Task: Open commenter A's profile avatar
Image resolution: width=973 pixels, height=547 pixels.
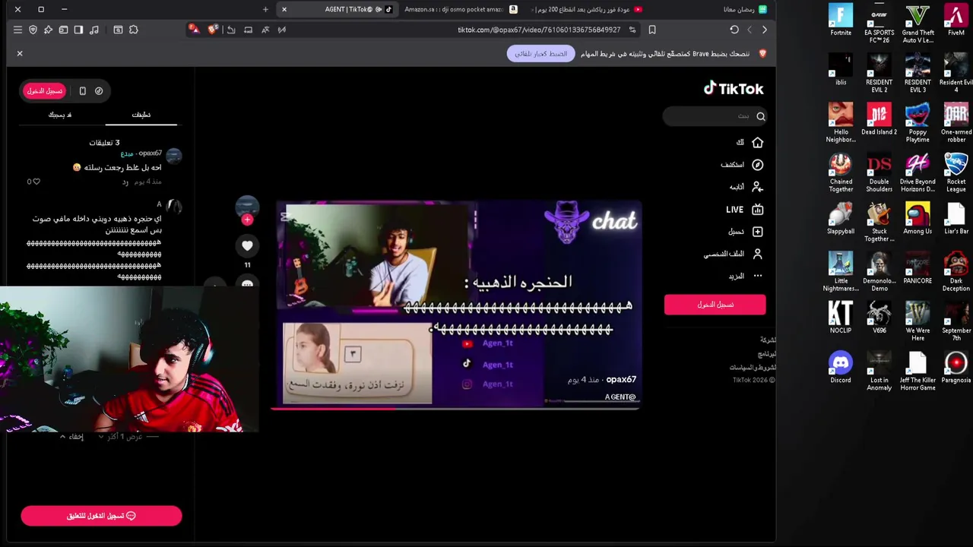Action: coord(174,207)
